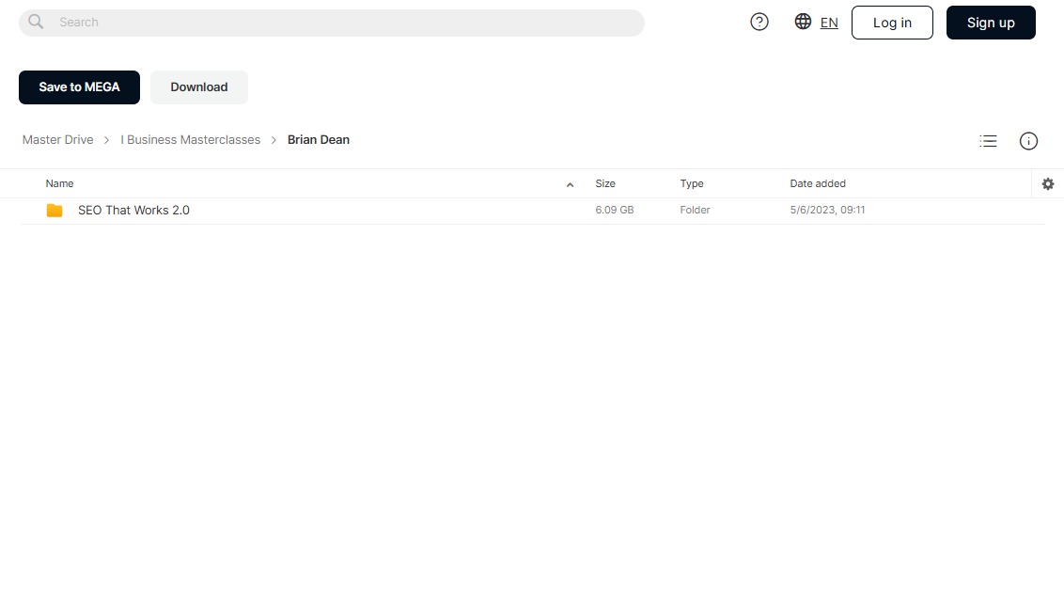Click the search magnifier icon

(x=36, y=23)
